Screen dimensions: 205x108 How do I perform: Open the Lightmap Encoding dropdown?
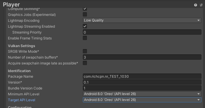(x=142, y=20)
